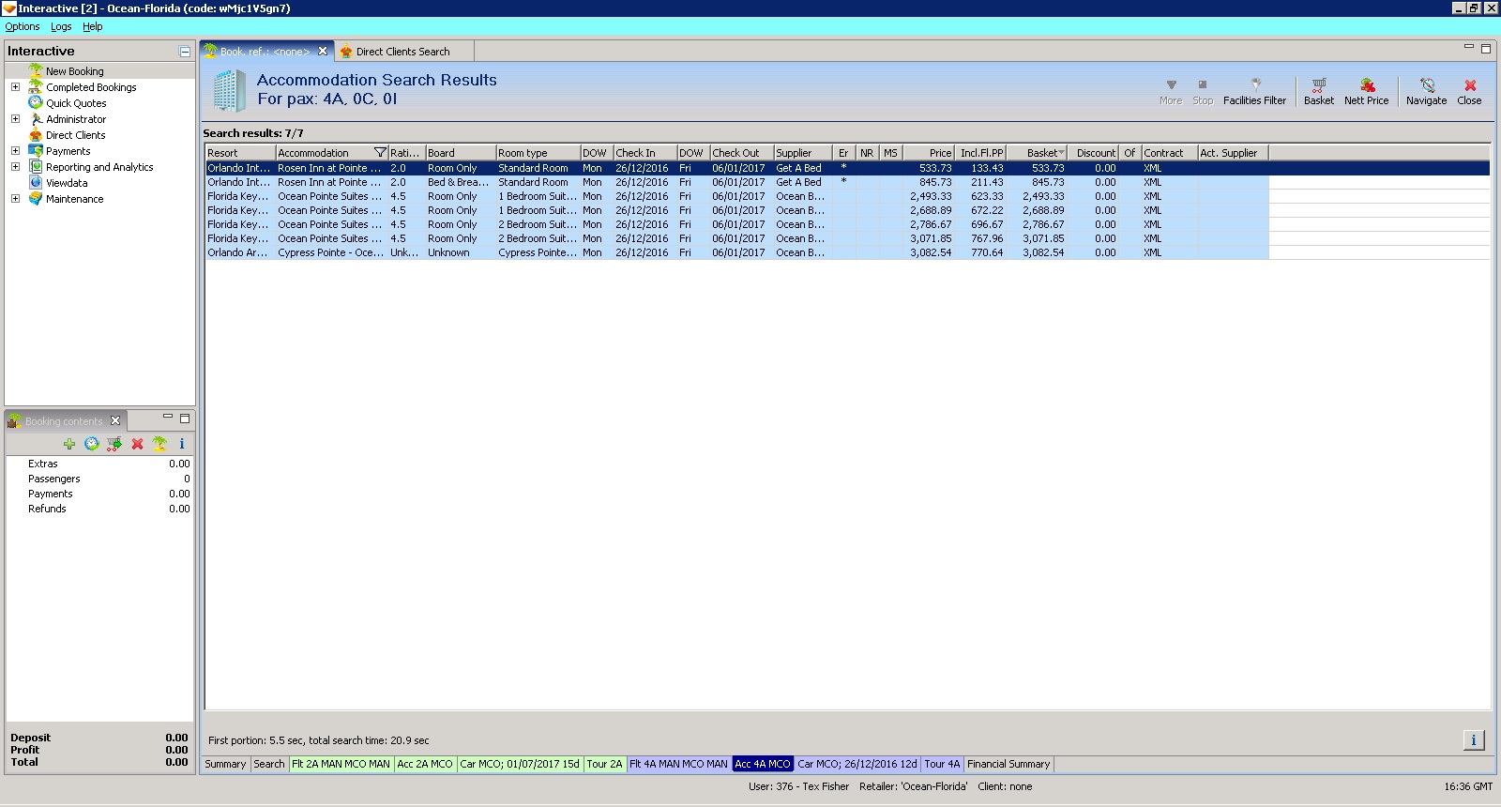Open the Financial Summary bottom tab

(1008, 764)
